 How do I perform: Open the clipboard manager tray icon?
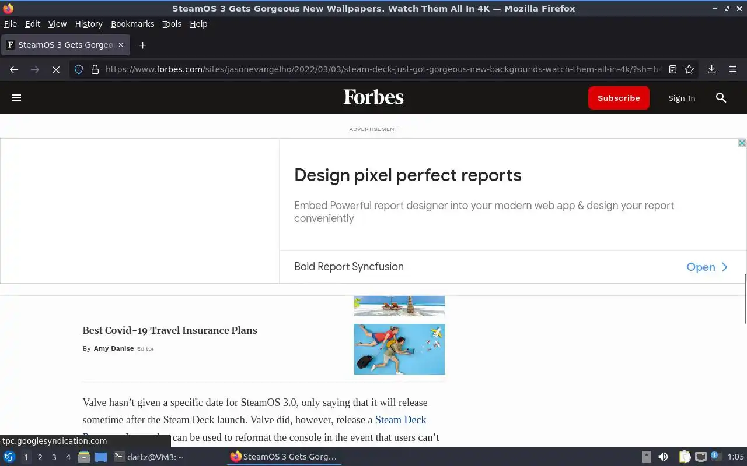click(685, 457)
